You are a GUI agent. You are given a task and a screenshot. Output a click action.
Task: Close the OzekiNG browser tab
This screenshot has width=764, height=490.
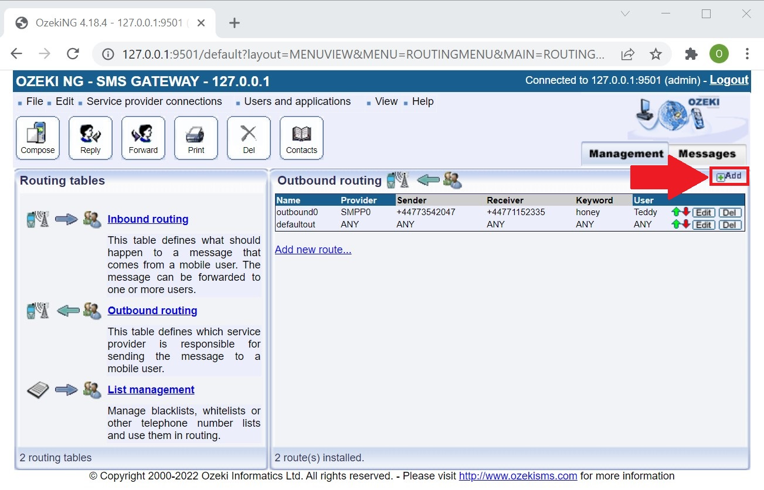[x=201, y=23]
